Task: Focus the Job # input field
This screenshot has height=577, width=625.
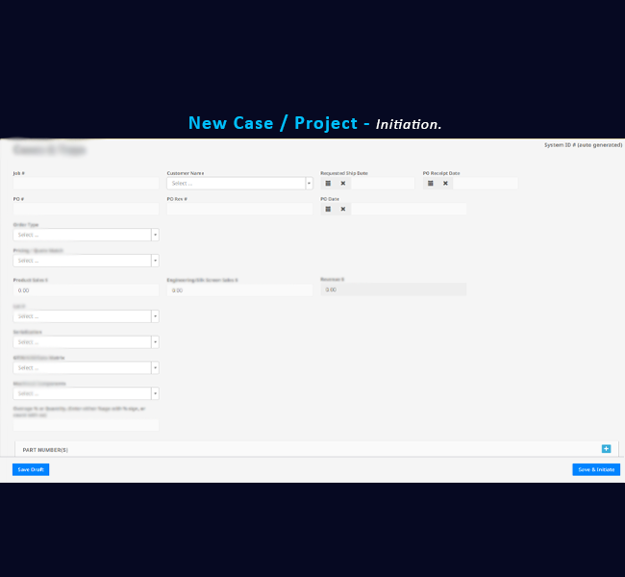Action: coord(86,183)
